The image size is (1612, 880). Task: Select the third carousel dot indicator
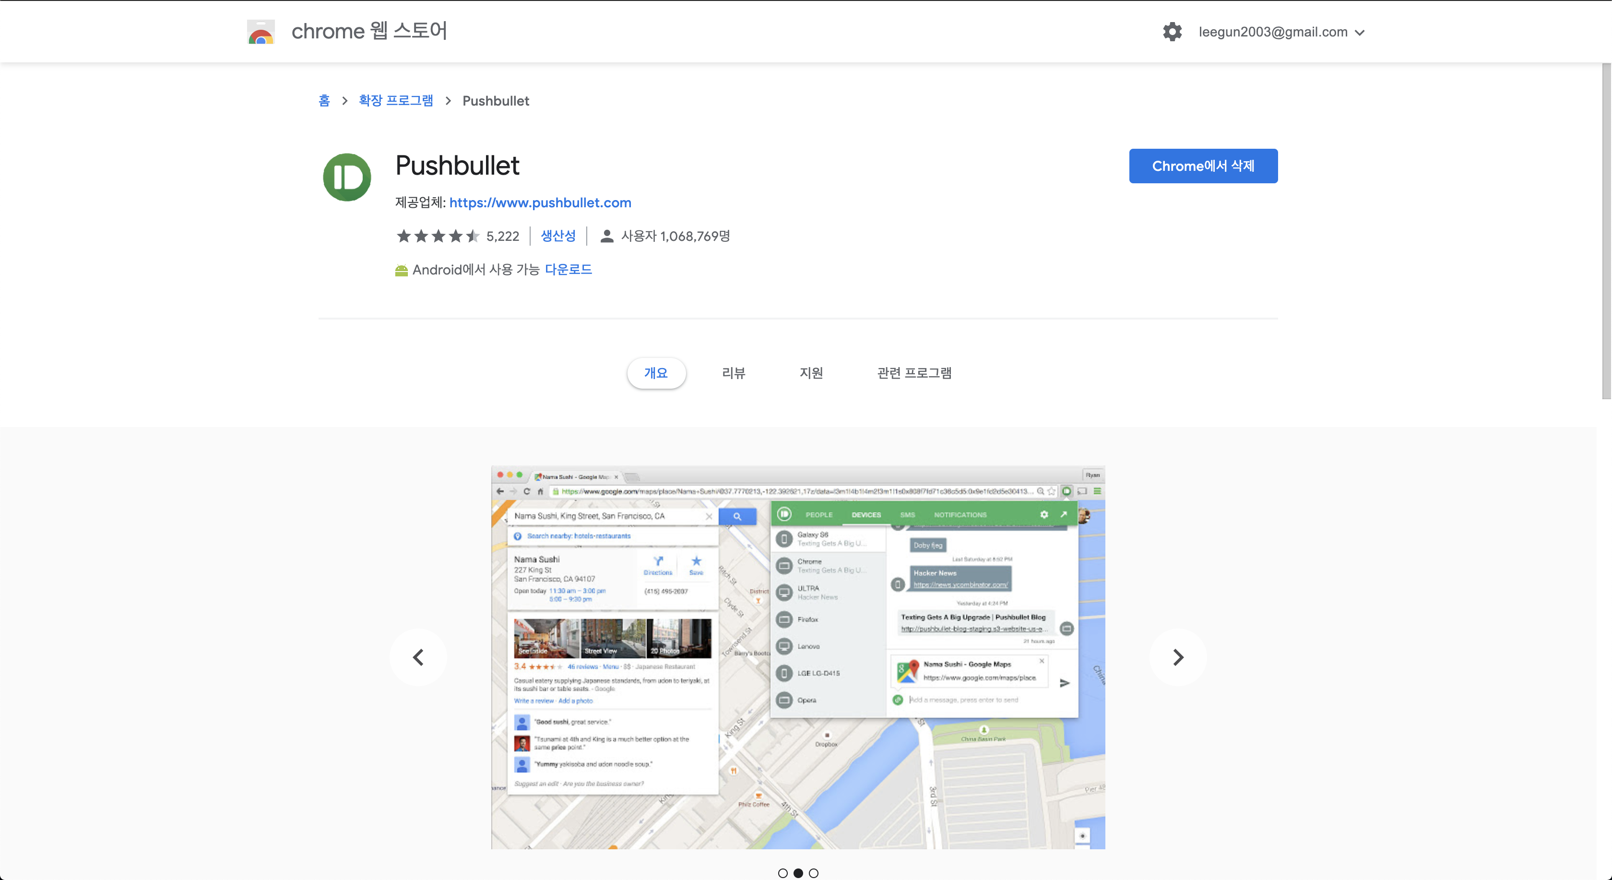814,873
